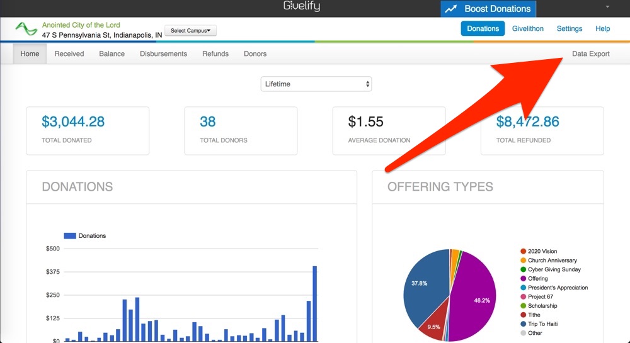Image resolution: width=630 pixels, height=343 pixels.
Task: Switch to the Balance tab
Action: [x=112, y=53]
